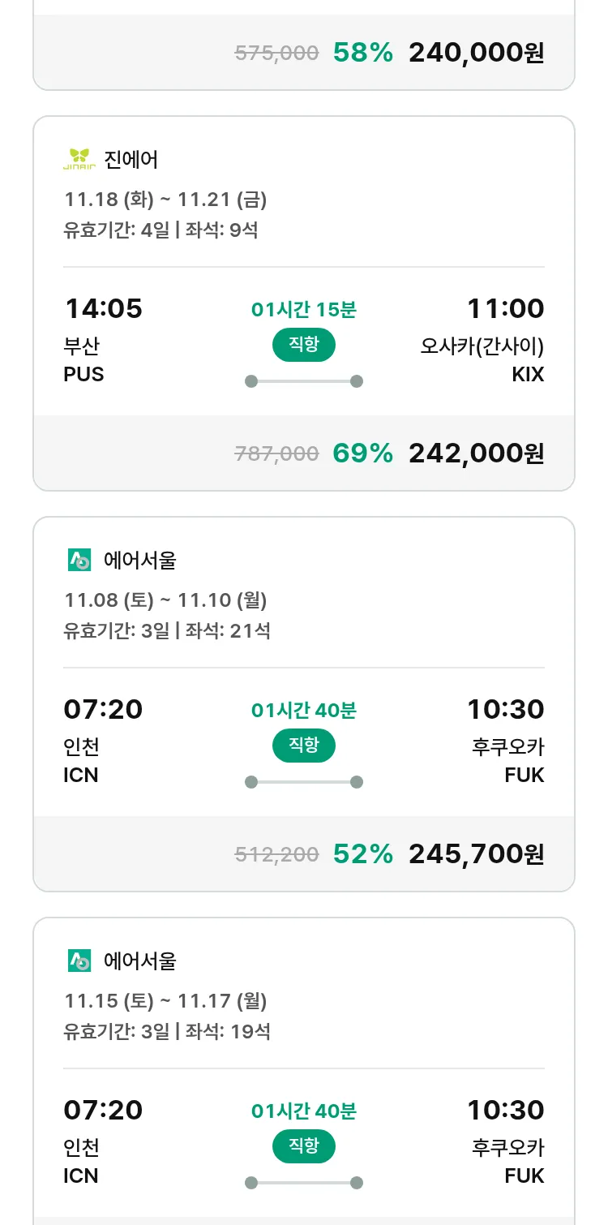Open the 11.18 (화) ~ 11.21 (금) date range
This screenshot has height=1225, width=608.
point(165,199)
